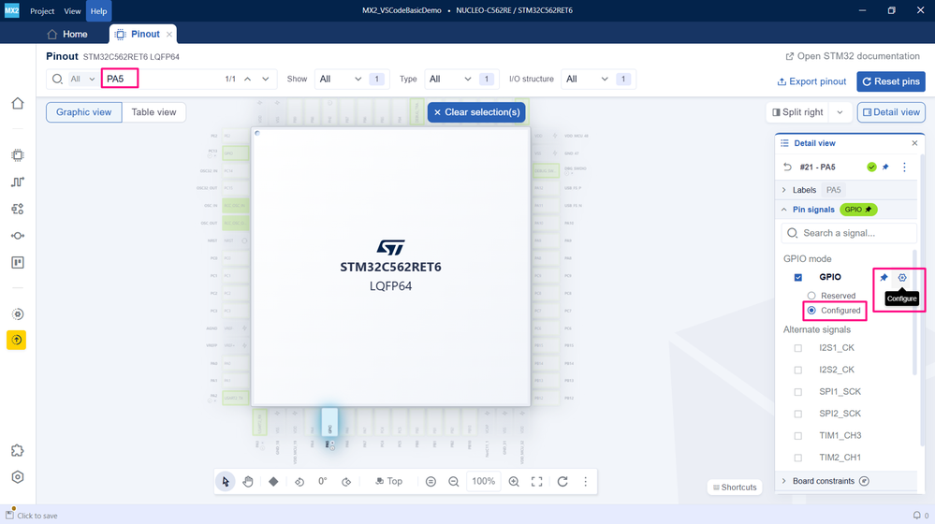
Task: Rotate the chip counter-clockwise
Action: coord(299,482)
